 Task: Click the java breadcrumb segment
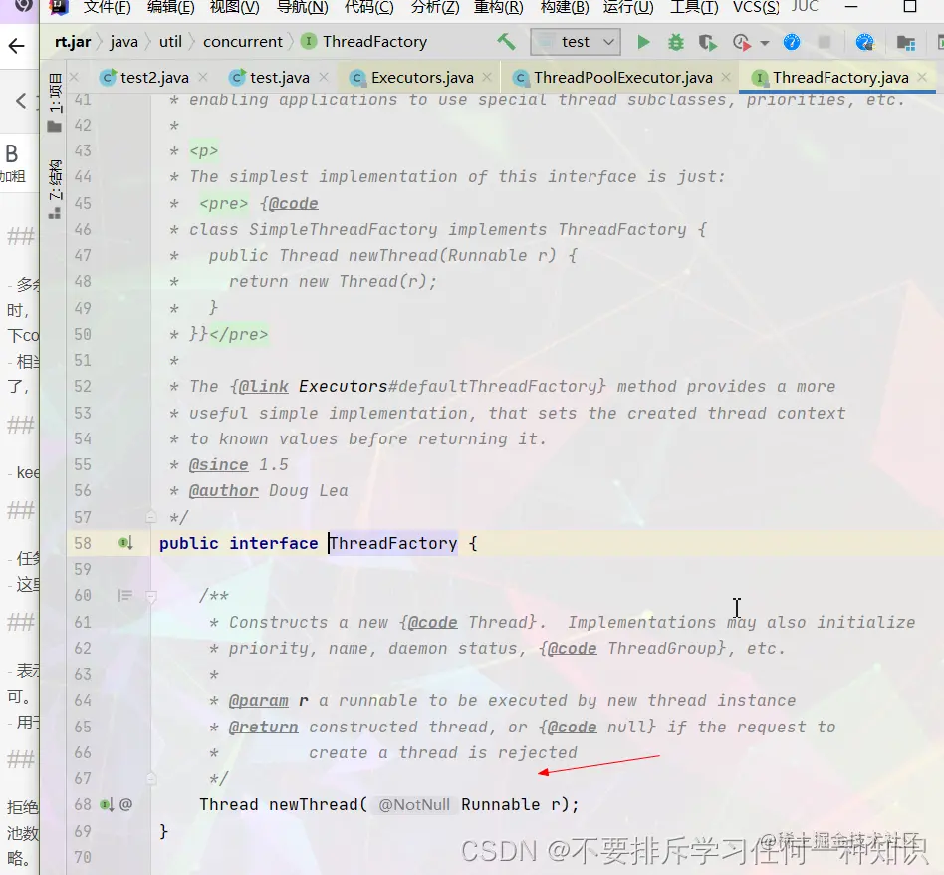coord(124,42)
